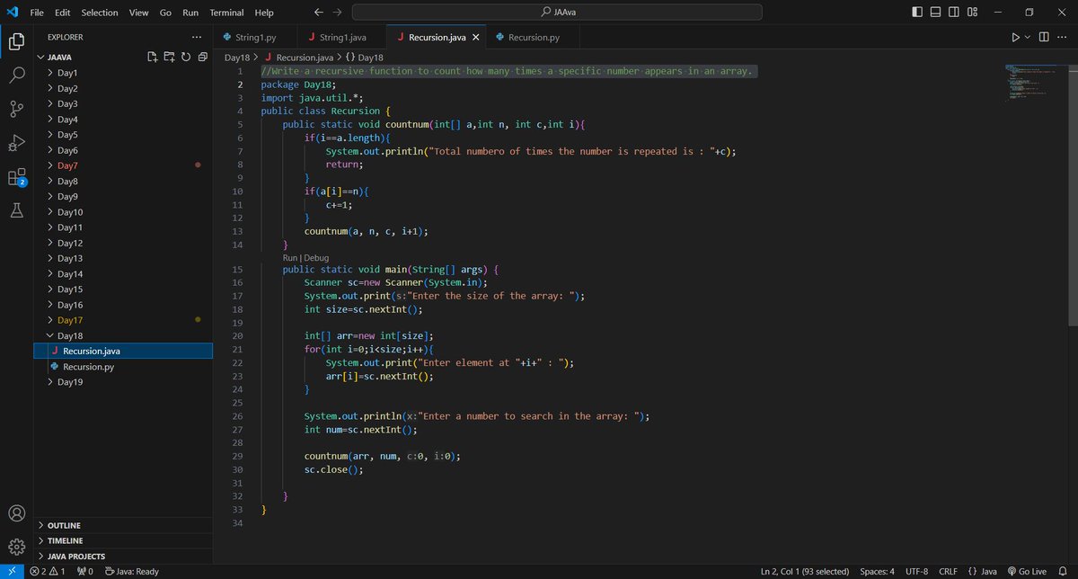Viewport: 1078px width, 579px height.
Task: Click the Java: Ready status item
Action: pyautogui.click(x=132, y=571)
